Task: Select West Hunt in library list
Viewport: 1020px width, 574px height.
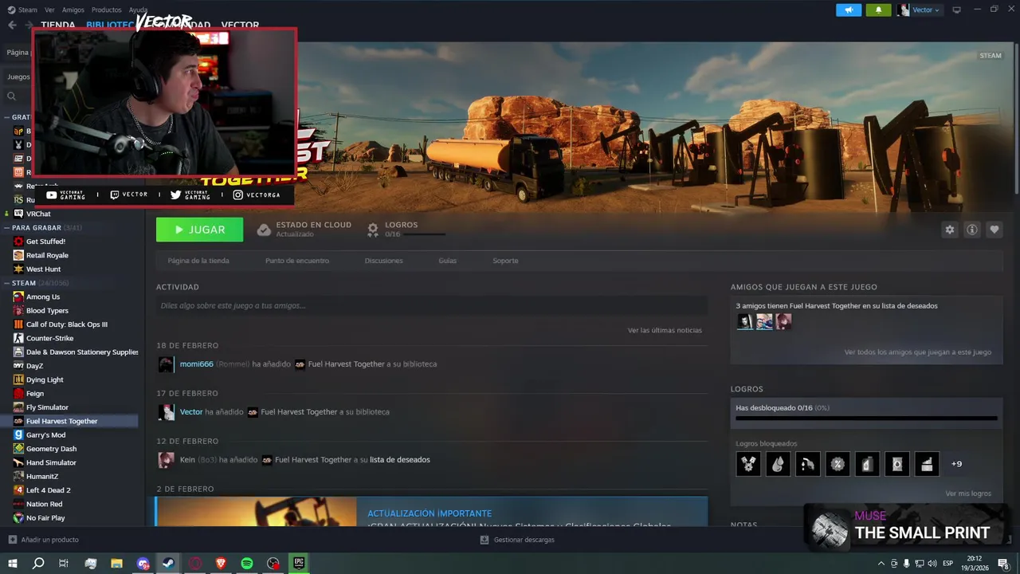Action: tap(43, 269)
